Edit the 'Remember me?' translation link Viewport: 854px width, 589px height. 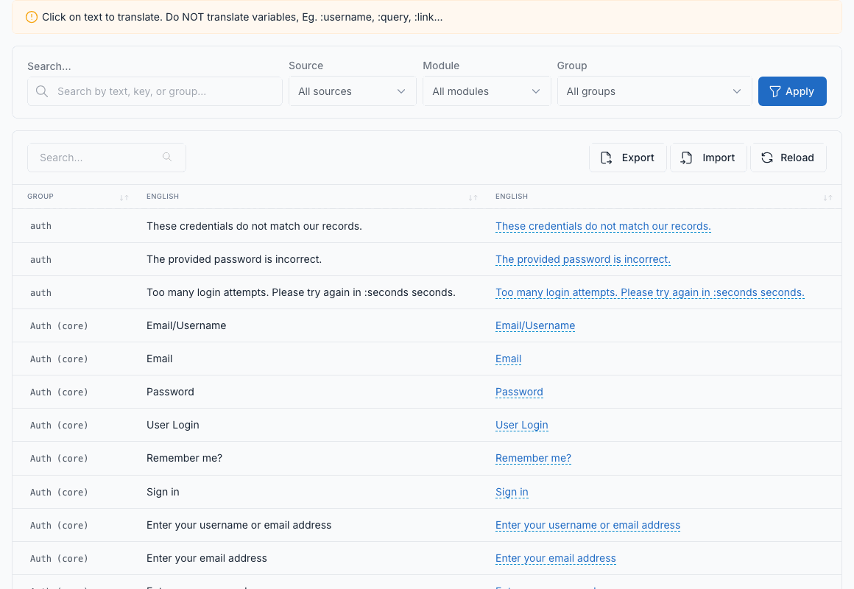(x=533, y=458)
